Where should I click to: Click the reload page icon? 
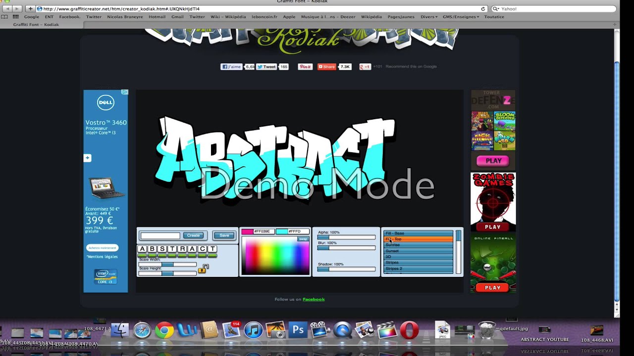point(483,9)
